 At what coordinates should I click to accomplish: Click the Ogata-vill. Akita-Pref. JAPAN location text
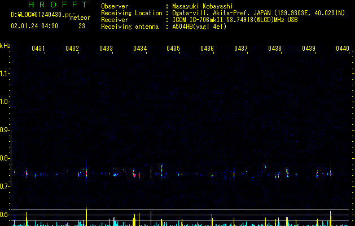(221, 13)
